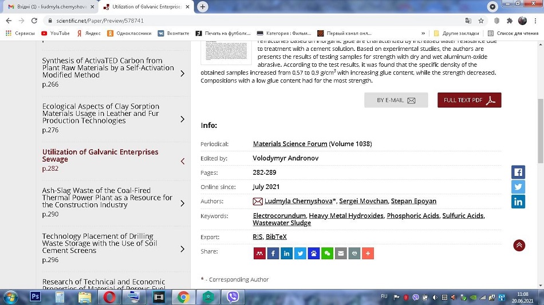544x305 pixels.
Task: Bookmark this page with star icon
Action: (481, 21)
